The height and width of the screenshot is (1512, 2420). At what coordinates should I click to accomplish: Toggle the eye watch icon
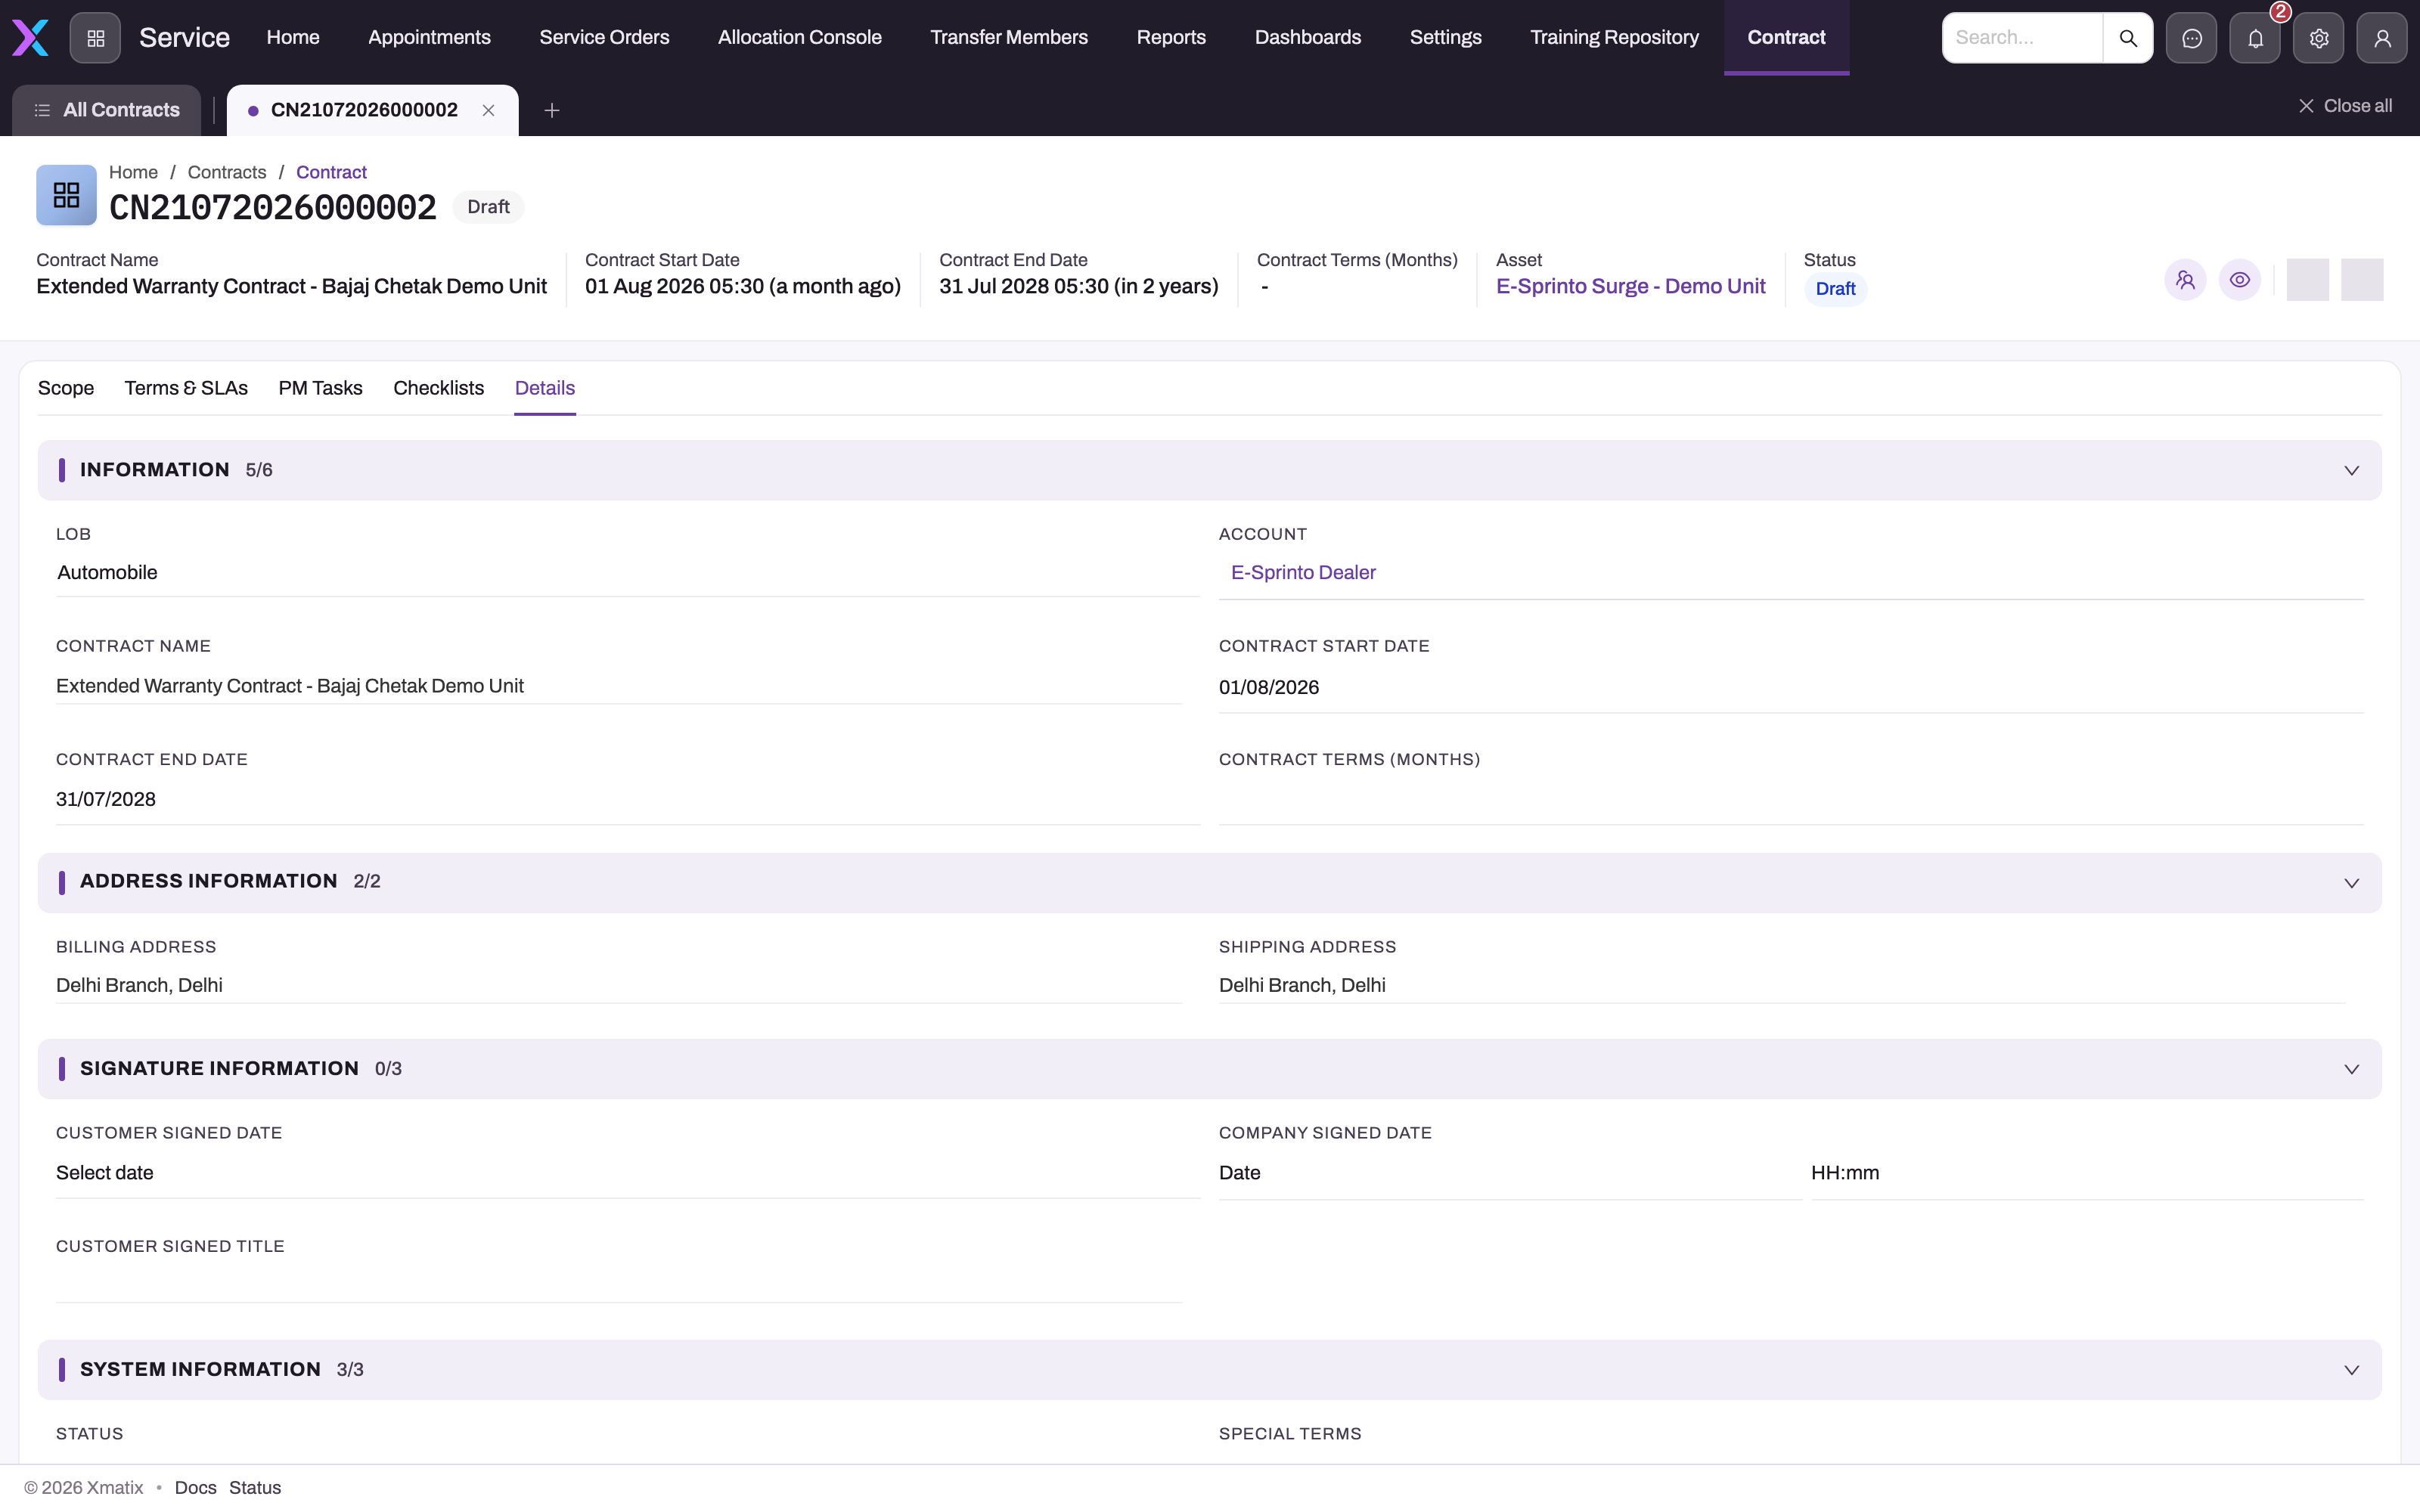[x=2240, y=280]
